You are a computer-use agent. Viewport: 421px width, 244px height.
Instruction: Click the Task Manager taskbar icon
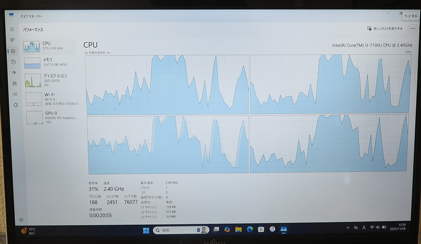pyautogui.click(x=284, y=229)
